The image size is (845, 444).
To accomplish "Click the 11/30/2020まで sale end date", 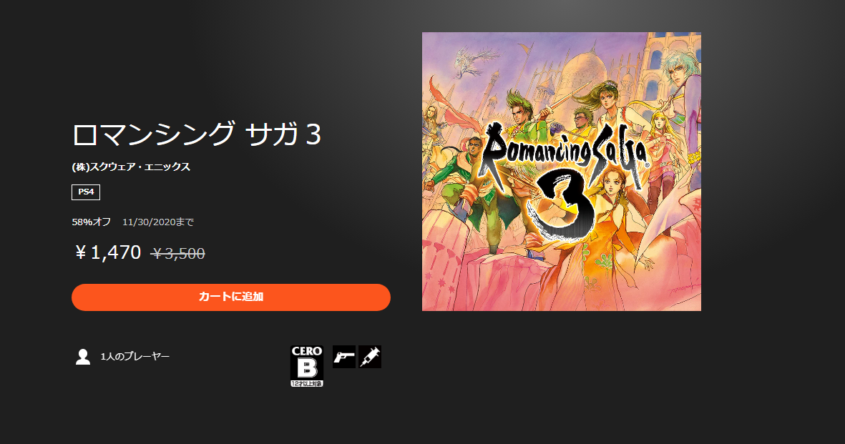I will pyautogui.click(x=158, y=222).
